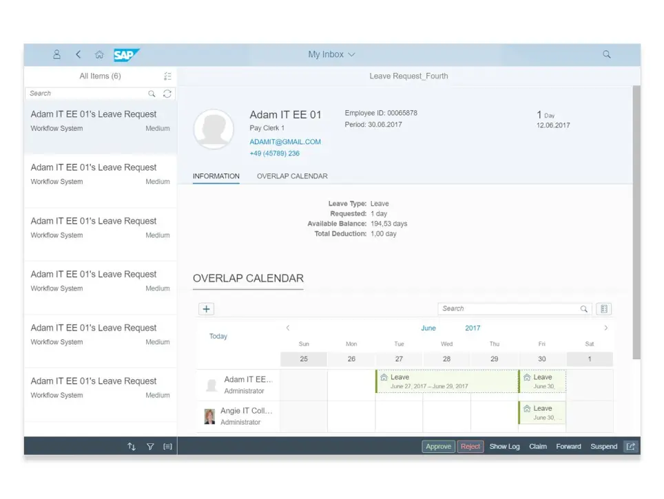Open the group icon in list footer

click(167, 447)
